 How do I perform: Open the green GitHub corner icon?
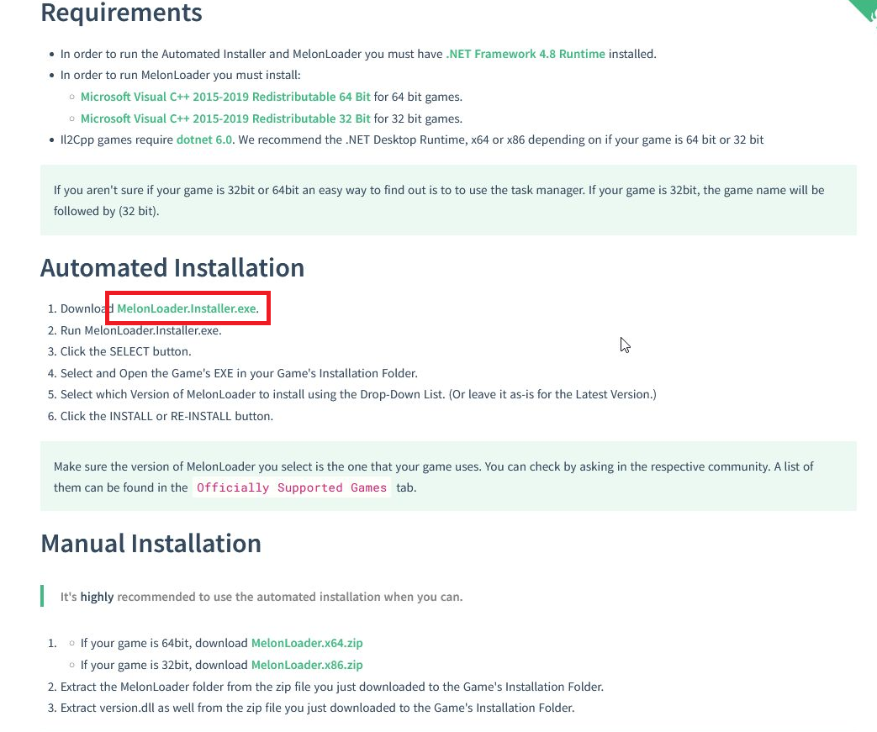866,7
